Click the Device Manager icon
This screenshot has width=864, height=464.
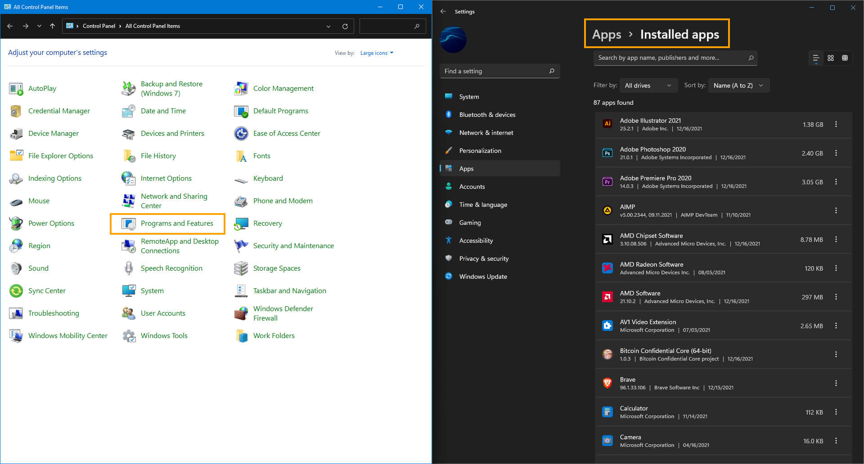pyautogui.click(x=16, y=134)
